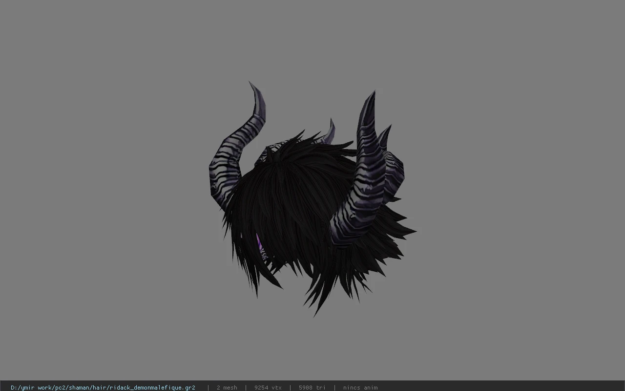Click the '9254 vtx' vertex count

(268, 388)
